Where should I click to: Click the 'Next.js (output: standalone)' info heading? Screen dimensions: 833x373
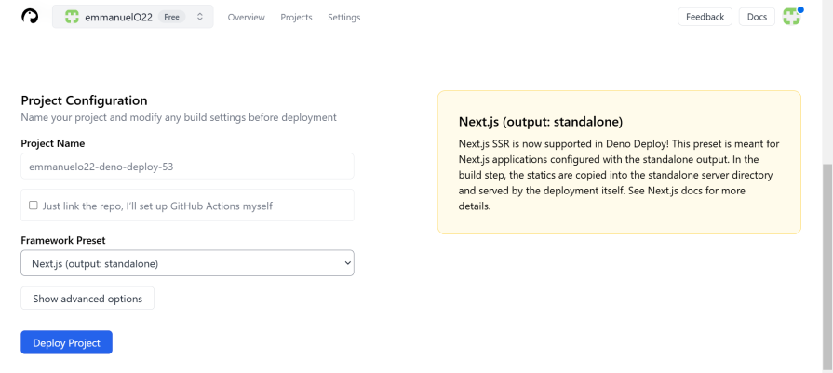(x=540, y=122)
